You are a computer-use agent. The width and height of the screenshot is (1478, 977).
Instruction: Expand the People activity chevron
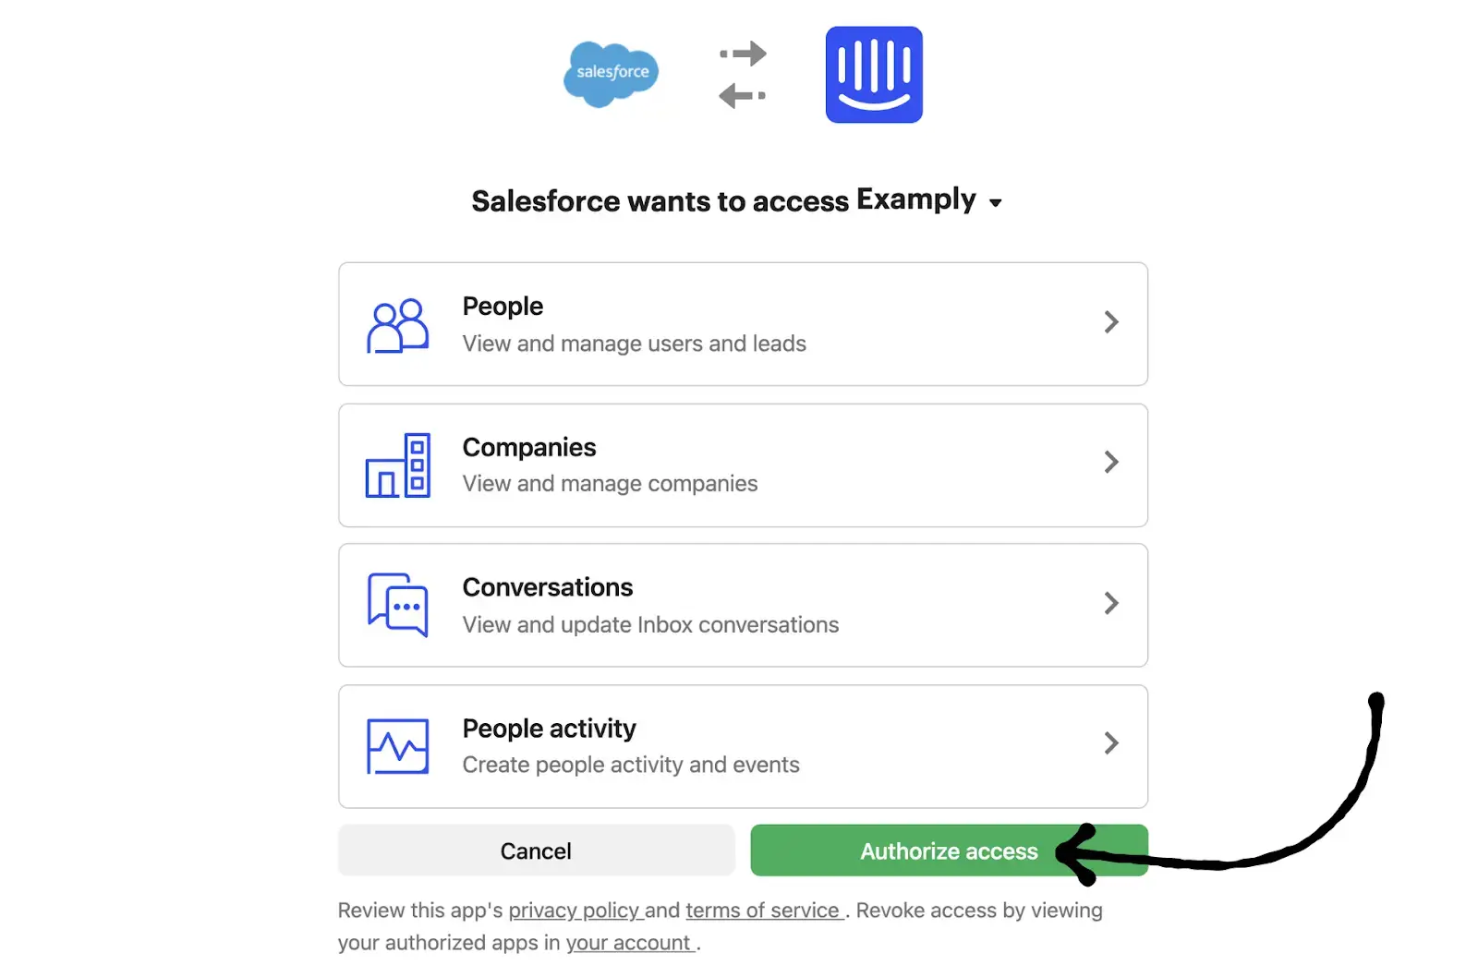point(1111,743)
